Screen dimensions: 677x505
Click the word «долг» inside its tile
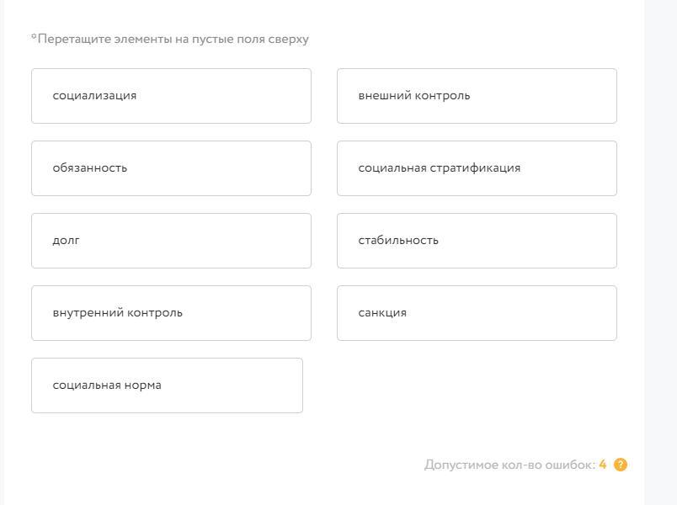(x=66, y=241)
